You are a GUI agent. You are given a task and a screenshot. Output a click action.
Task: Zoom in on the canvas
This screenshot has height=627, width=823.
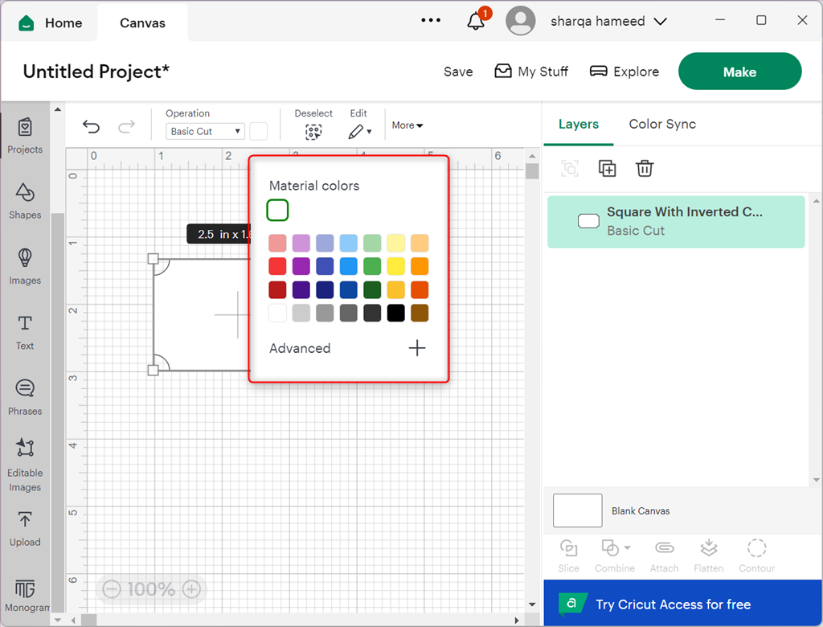click(x=191, y=589)
